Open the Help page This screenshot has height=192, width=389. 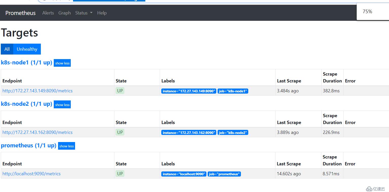pyautogui.click(x=102, y=13)
